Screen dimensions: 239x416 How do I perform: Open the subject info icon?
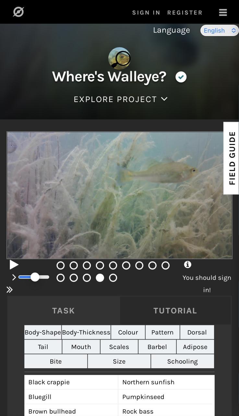click(x=187, y=265)
